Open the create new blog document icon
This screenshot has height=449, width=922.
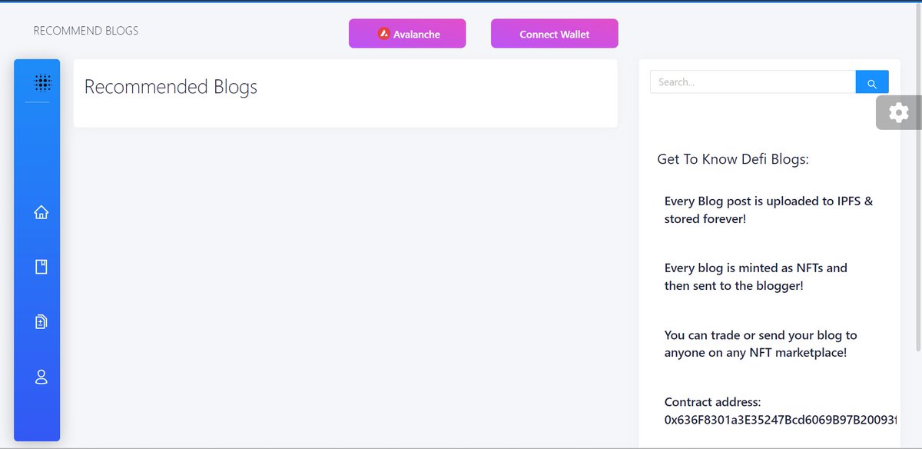tap(41, 321)
